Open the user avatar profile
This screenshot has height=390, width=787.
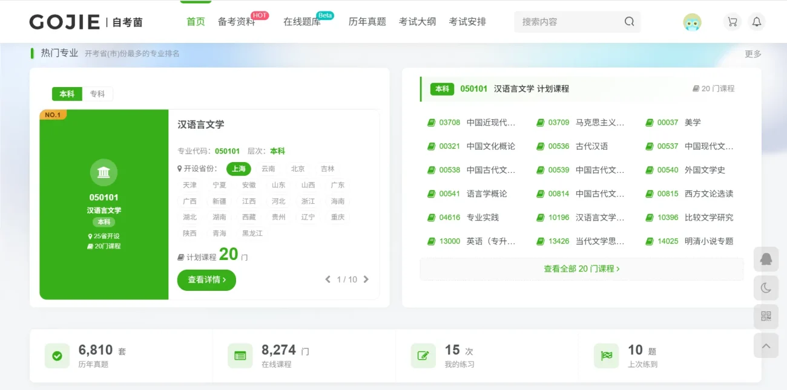point(692,22)
